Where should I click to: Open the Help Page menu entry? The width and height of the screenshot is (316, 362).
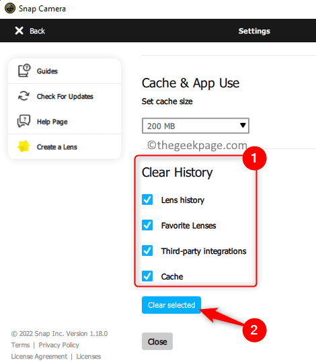pyautogui.click(x=65, y=122)
